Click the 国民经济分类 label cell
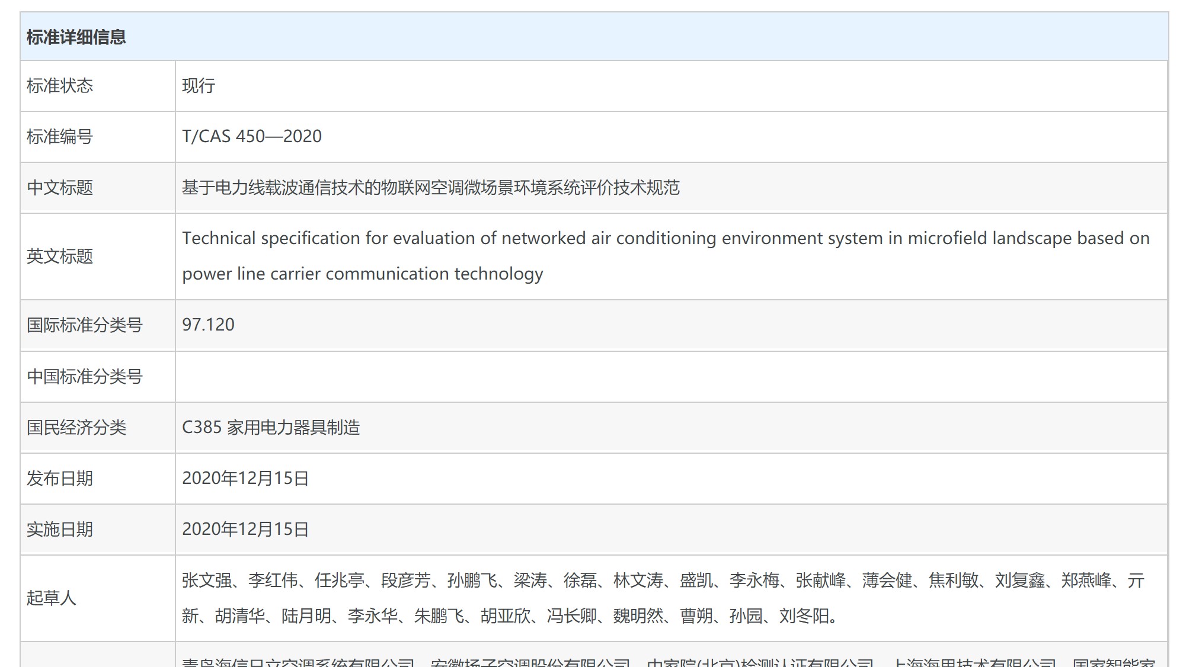The image size is (1183, 667). (x=76, y=428)
